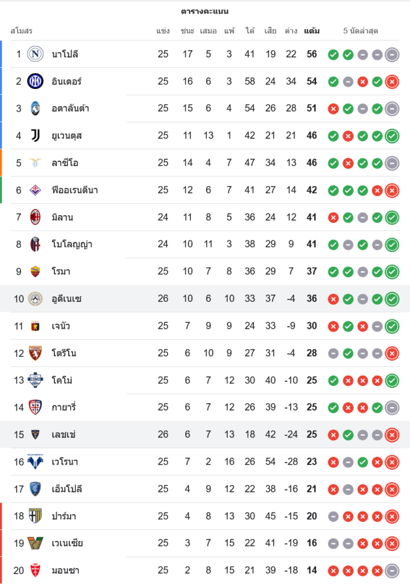Click Inter's latest red loss indicator
Image resolution: width=410 pixels, height=585 pixels.
pyautogui.click(x=392, y=81)
